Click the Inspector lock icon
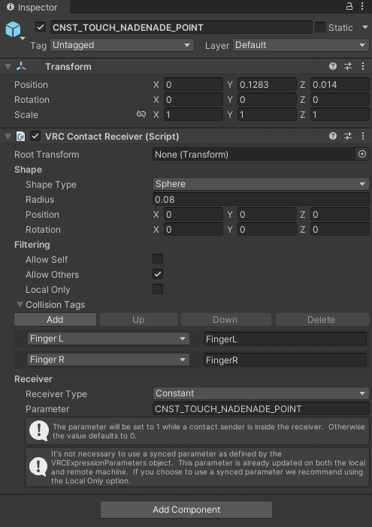 [349, 6]
